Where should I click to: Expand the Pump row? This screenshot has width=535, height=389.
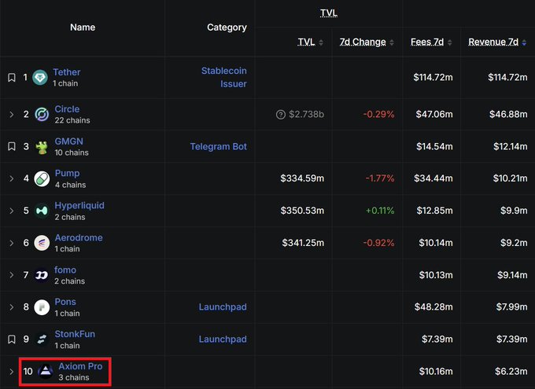point(12,178)
